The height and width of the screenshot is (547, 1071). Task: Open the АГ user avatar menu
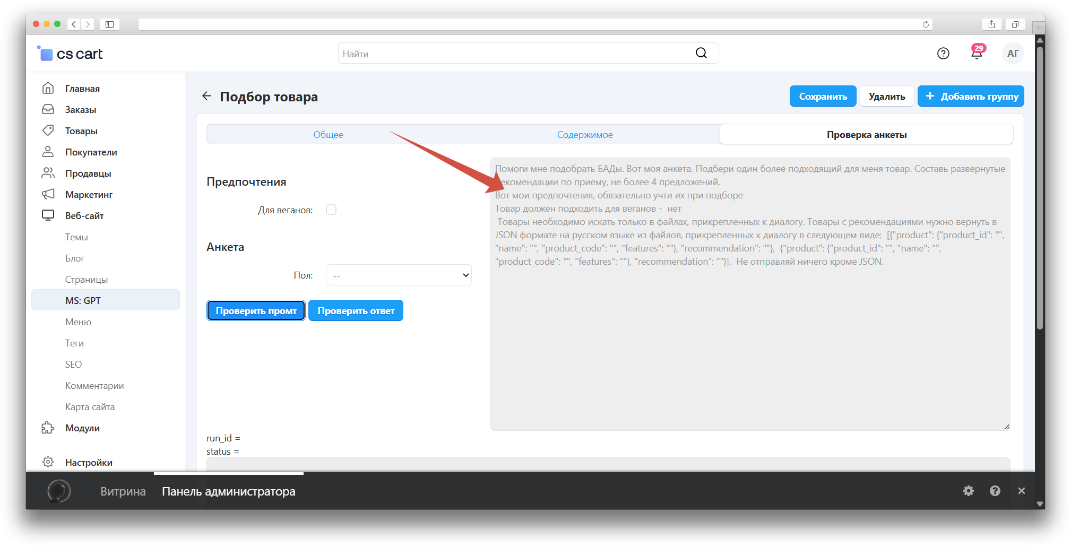point(1013,54)
